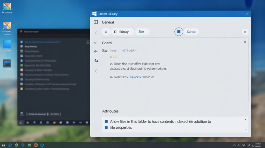This screenshot has width=265, height=148.
Task: Toggle the Allow files in this folder checkbox
Action: coord(106,121)
